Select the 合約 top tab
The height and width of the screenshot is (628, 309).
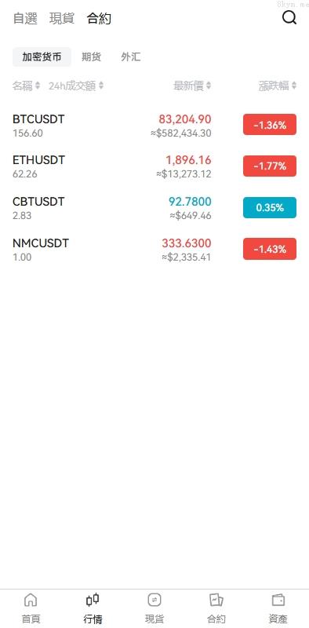coord(99,18)
